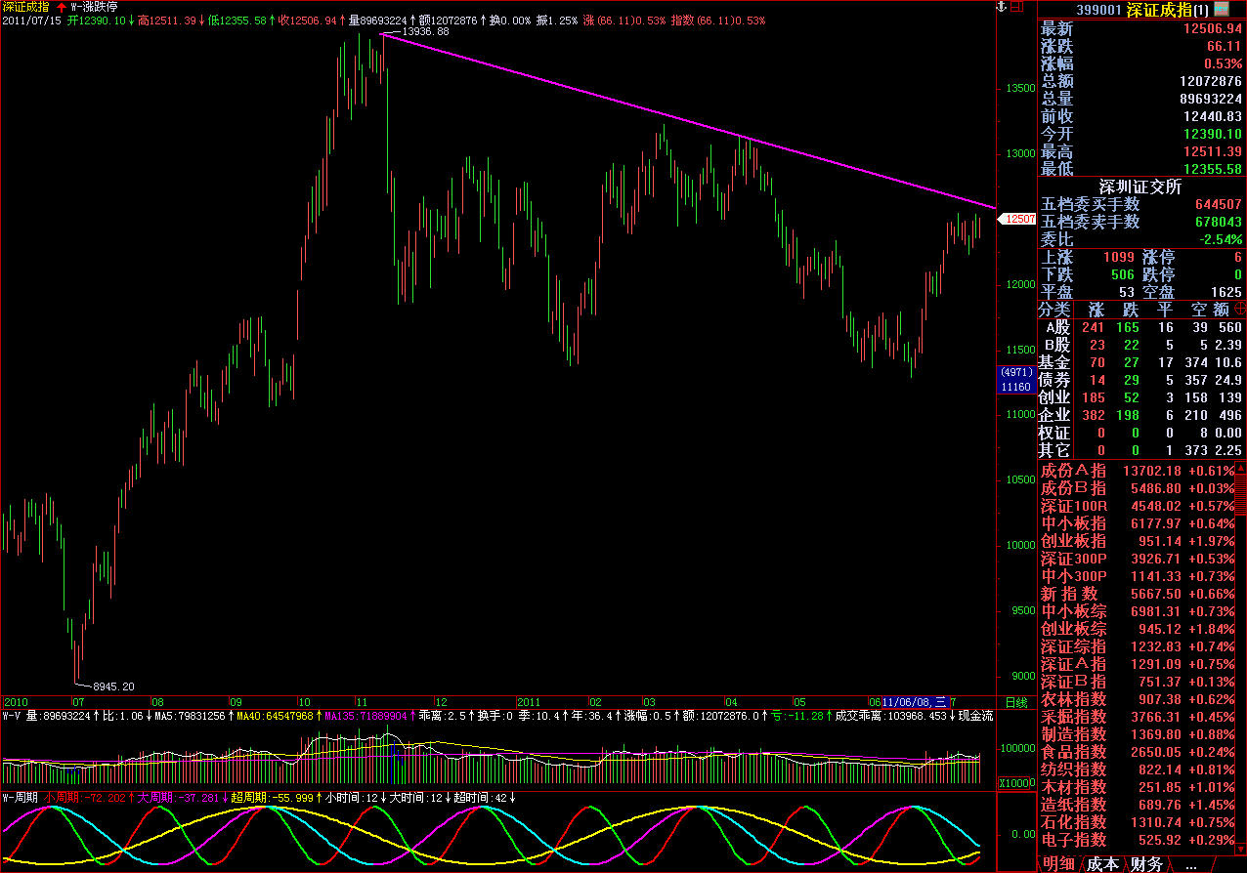Screen dimensions: 1247x873
Task: Click the red up arrow beside 深证成指
Action: pyautogui.click(x=61, y=7)
